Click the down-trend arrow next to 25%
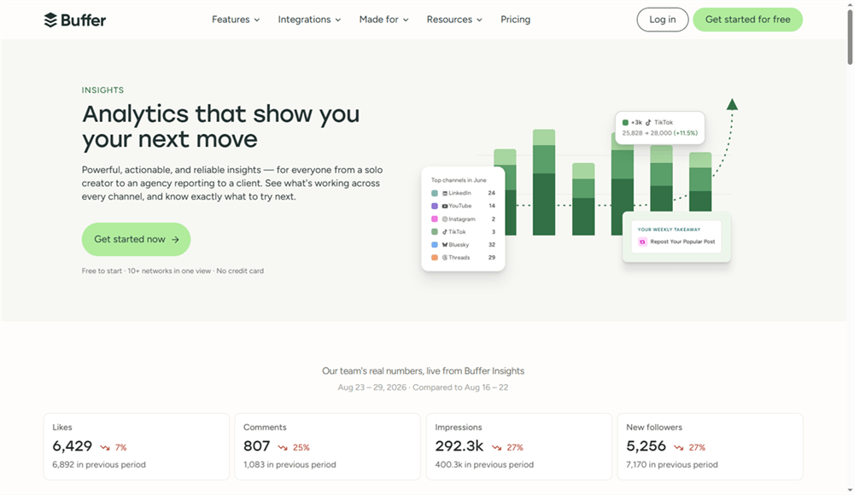This screenshot has height=495, width=854. pyautogui.click(x=283, y=447)
